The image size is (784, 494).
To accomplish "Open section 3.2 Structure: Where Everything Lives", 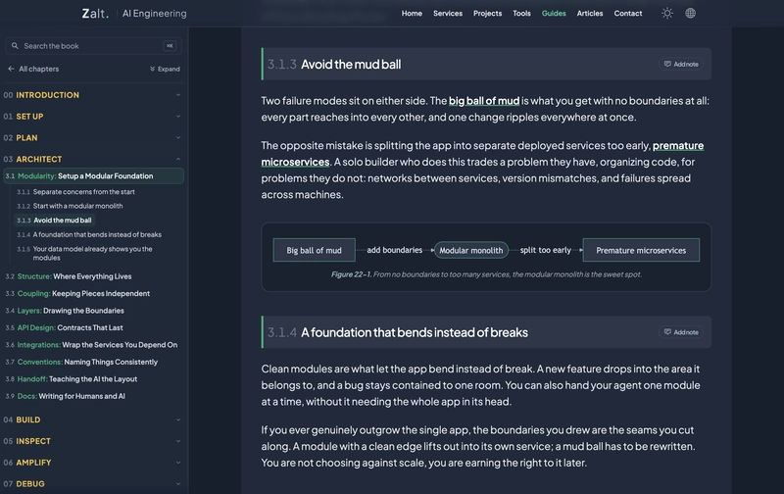I will pyautogui.click(x=74, y=276).
